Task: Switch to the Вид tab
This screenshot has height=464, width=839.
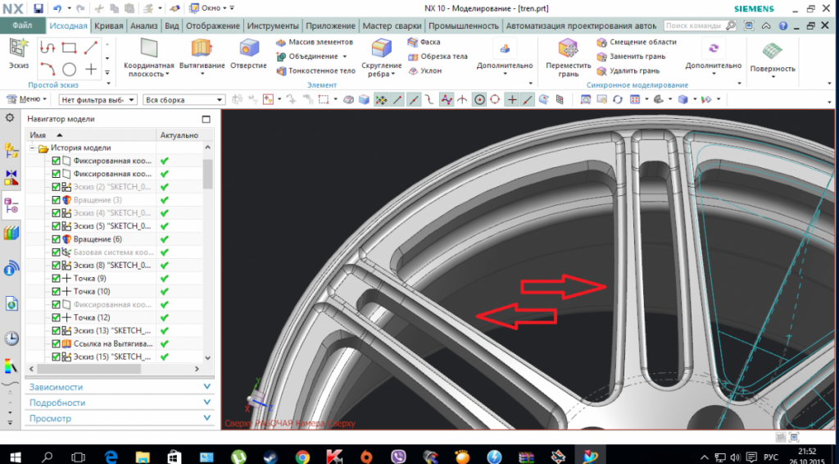Action: pyautogui.click(x=172, y=25)
